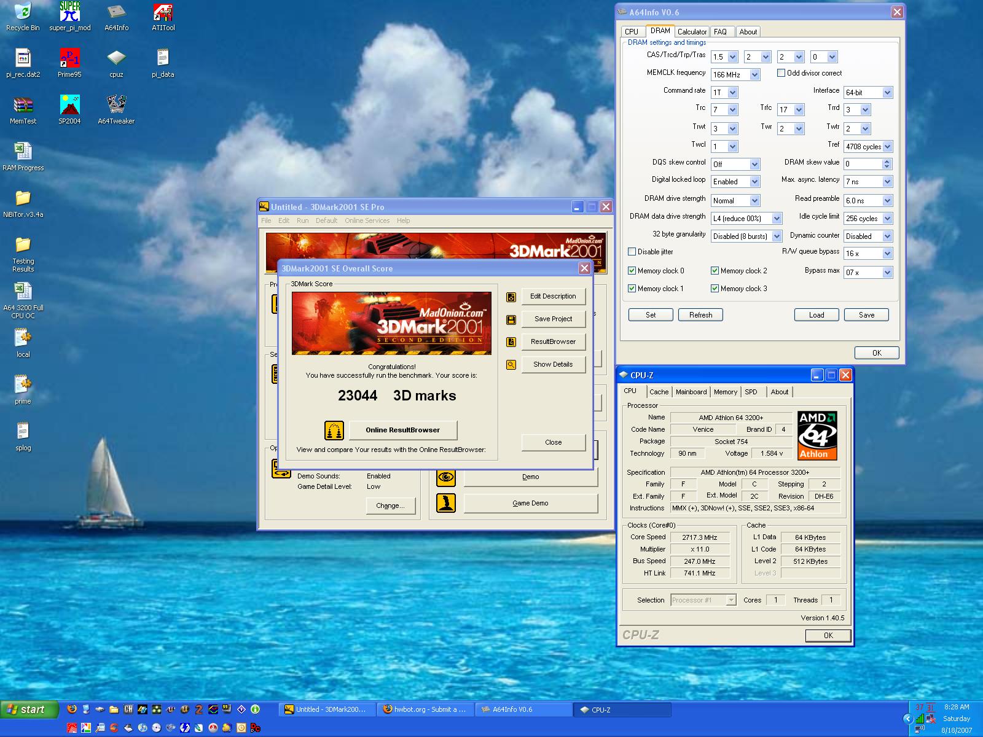Open the FAQ tab in A64Info
The width and height of the screenshot is (983, 737).
pos(721,32)
